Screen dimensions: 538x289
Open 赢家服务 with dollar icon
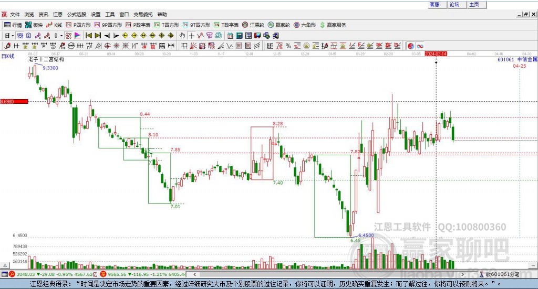coord(333,25)
